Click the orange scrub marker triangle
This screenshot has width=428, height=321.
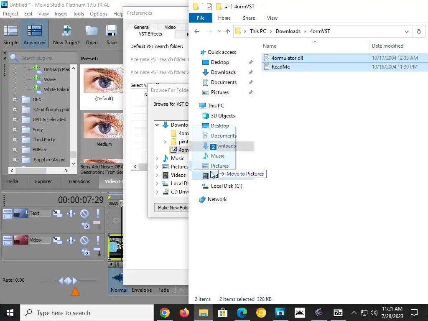(75, 291)
